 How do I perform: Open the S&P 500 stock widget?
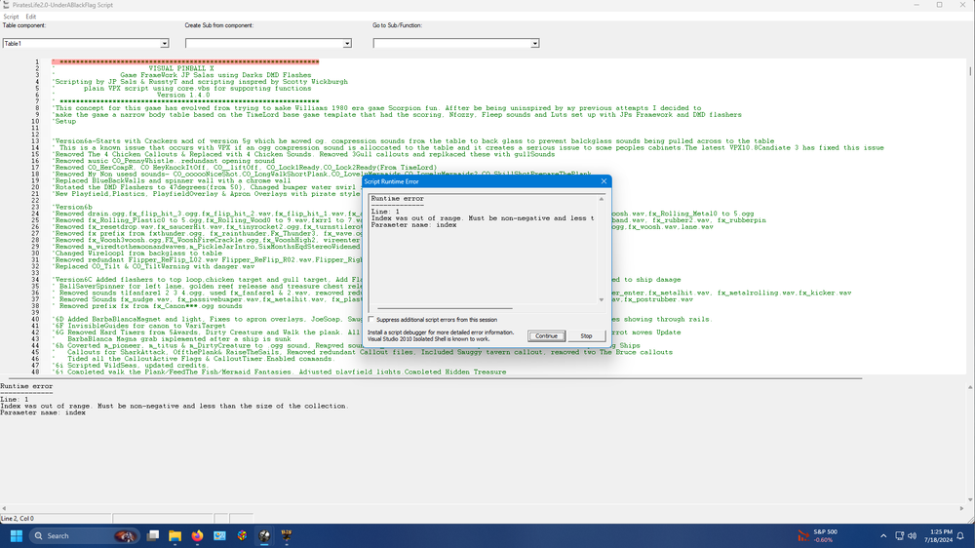(x=818, y=535)
